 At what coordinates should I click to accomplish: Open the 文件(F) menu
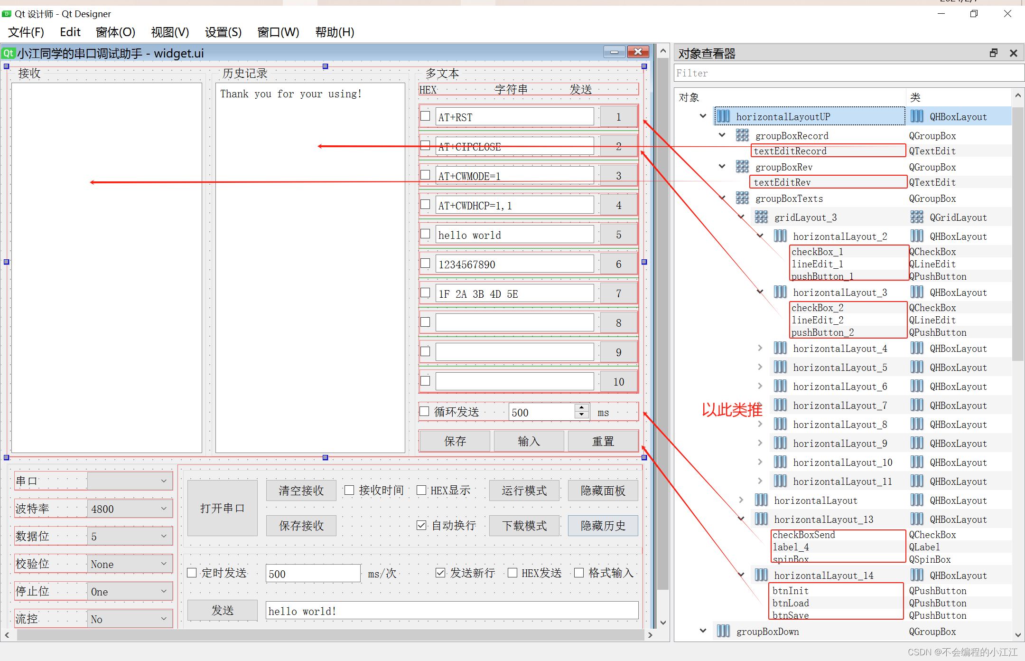26,32
